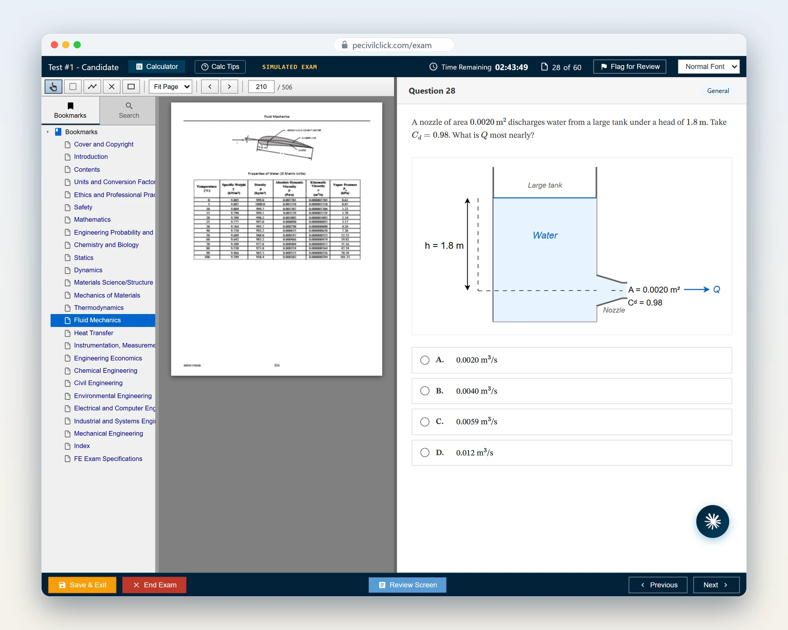Select answer B: 0.0040 m³/s

pos(571,391)
